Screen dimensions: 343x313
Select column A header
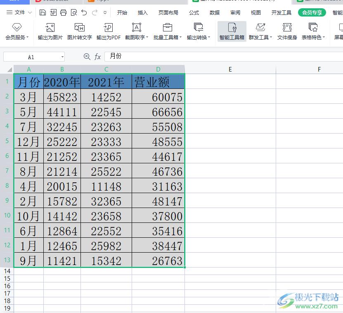28,69
